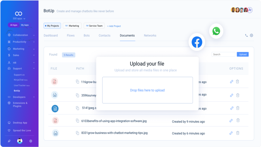The width and height of the screenshot is (261, 147).
Task: Click the add team member icon
Action: (250, 10)
